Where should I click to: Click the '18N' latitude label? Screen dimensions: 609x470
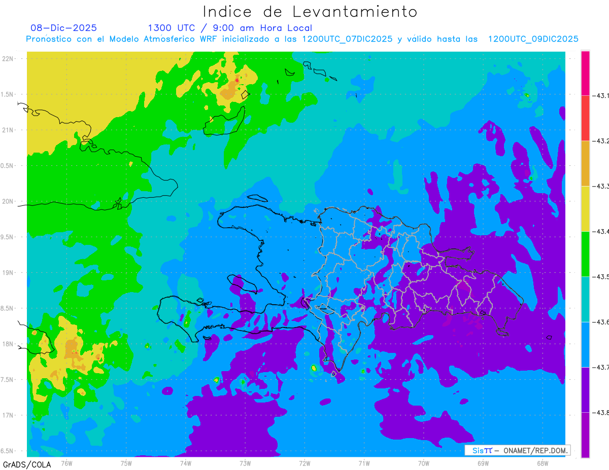(x=8, y=344)
